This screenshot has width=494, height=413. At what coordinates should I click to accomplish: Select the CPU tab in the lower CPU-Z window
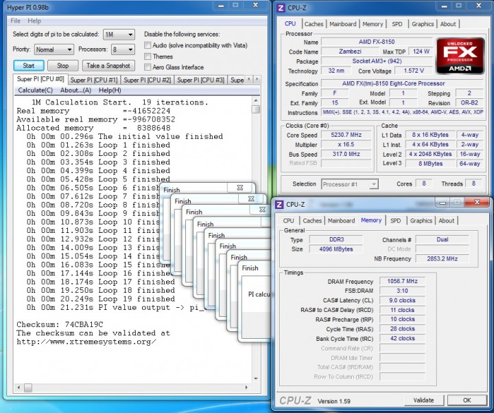(x=288, y=221)
